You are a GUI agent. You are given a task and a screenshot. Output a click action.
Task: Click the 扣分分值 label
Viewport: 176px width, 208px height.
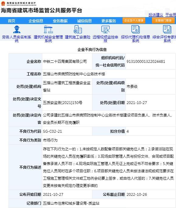click(x=117, y=131)
